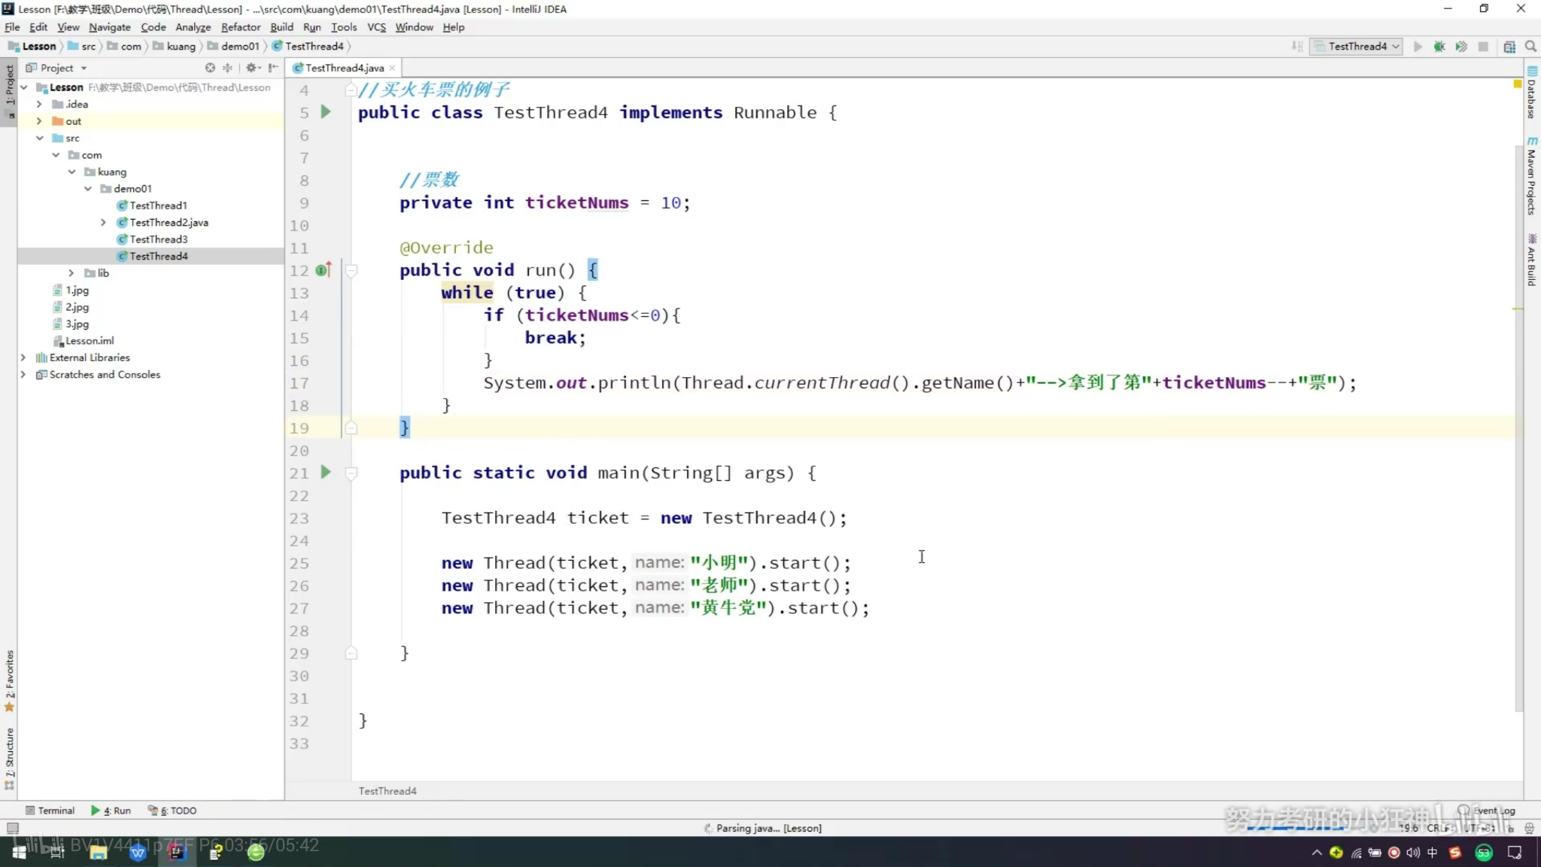
Task: Click the Build Project binary arrow icon
Action: tap(1297, 47)
